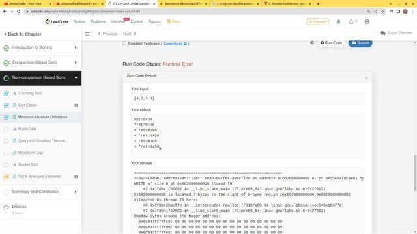This screenshot has height=234, width=417.
Task: Open the LeetCode home logo
Action: (57, 21)
